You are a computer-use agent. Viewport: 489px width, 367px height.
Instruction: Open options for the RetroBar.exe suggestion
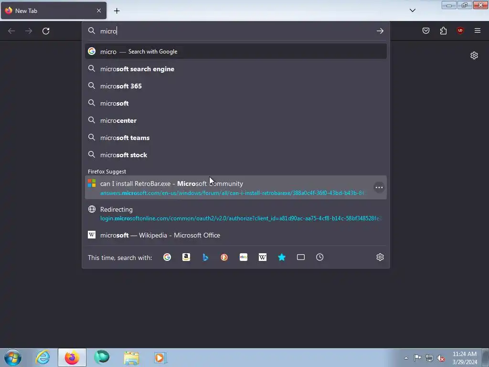click(379, 187)
